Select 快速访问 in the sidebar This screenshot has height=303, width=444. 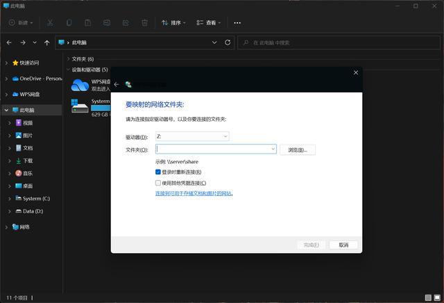point(29,63)
